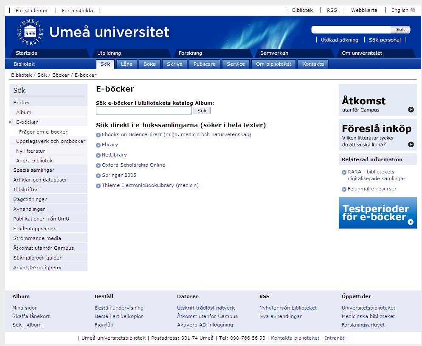422x346 pixels.
Task: Click the Album catalog search input field
Action: click(144, 111)
